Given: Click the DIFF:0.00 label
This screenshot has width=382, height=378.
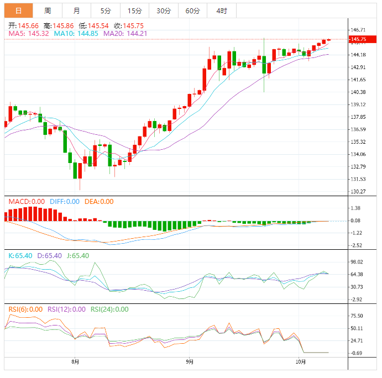Looking at the screenshot, I should point(65,202).
